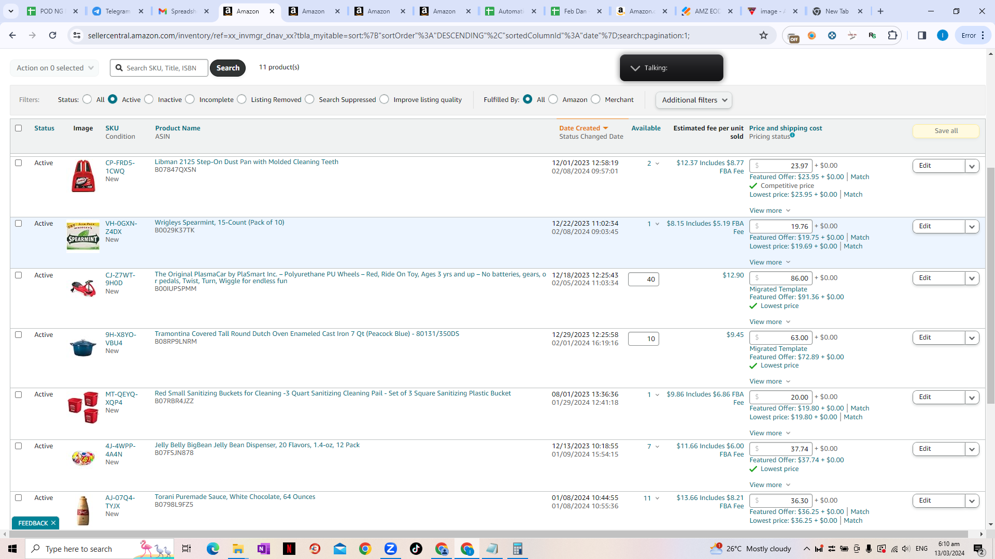995x559 pixels.
Task: Go back to the previous page
Action: click(12, 35)
